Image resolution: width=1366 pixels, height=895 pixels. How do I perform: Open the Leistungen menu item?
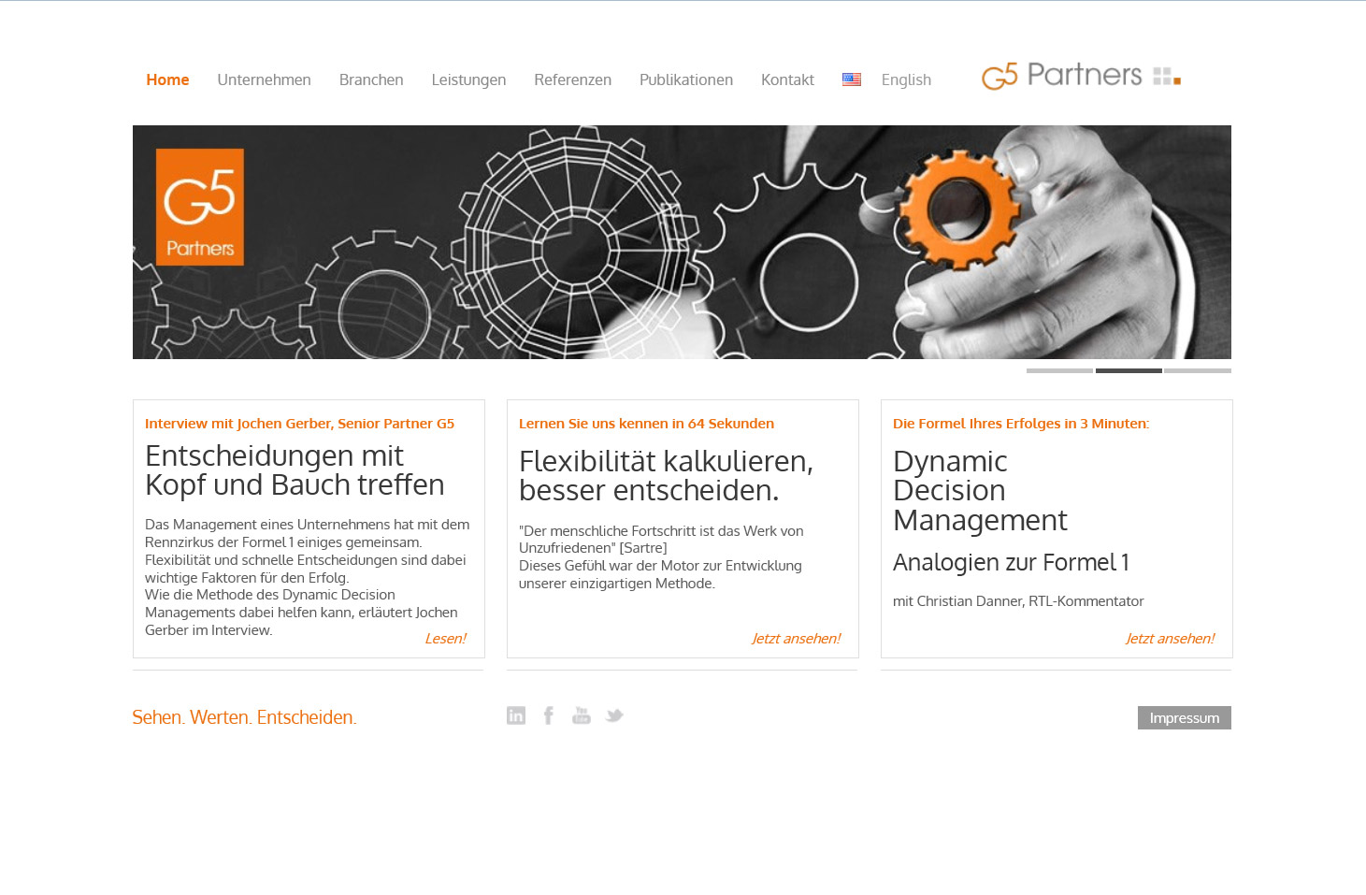[468, 80]
